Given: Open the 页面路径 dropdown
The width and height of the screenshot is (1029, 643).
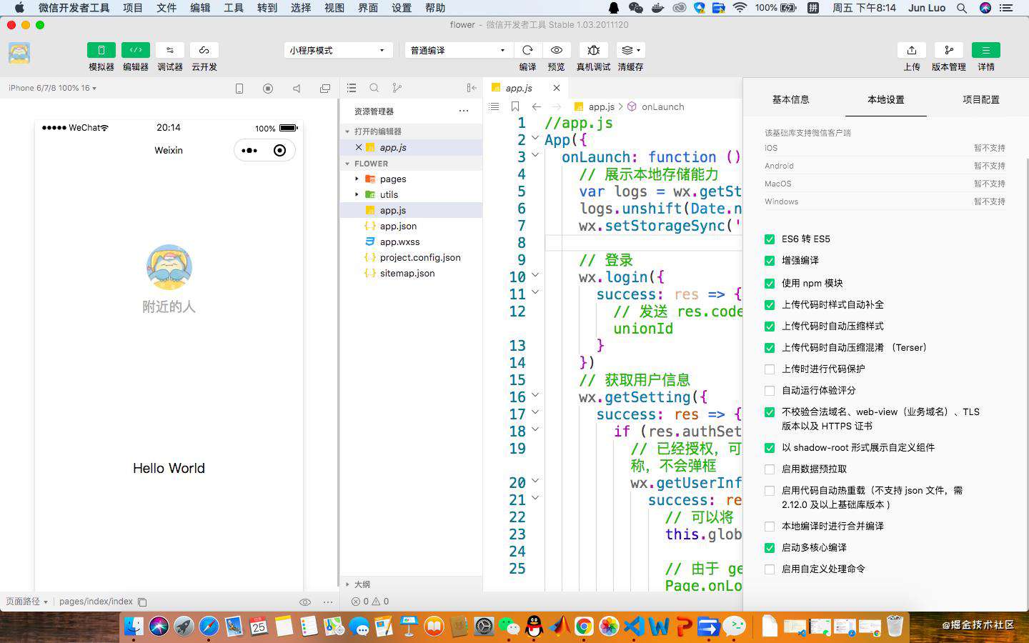Looking at the screenshot, I should click(26, 602).
